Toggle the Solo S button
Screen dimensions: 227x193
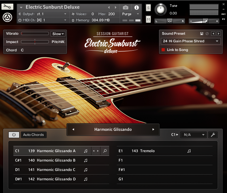pos(148,8)
